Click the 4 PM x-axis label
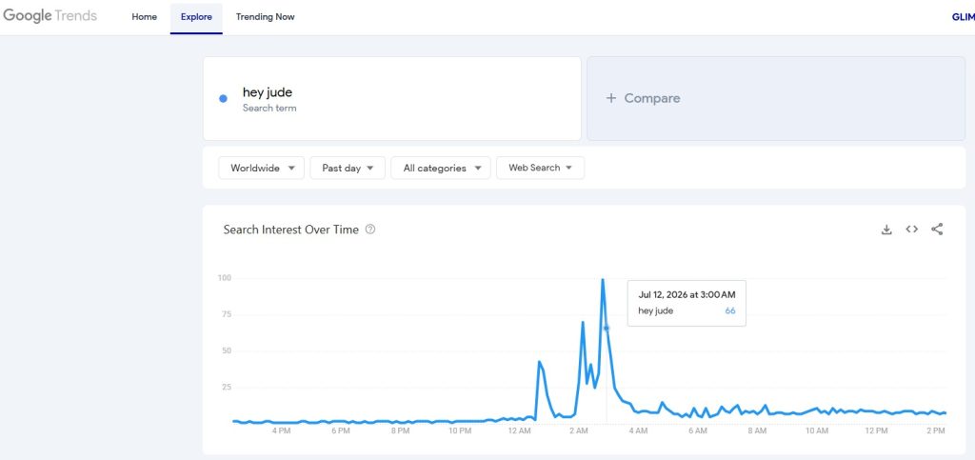Screen dimensions: 975x460 point(281,430)
